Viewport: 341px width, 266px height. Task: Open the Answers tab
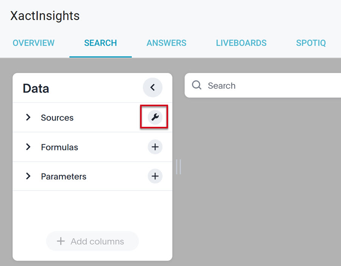pos(166,43)
